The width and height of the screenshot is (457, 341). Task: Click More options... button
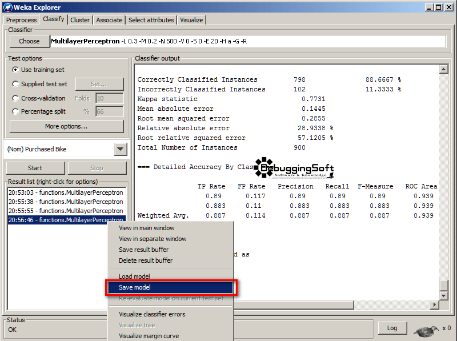point(66,126)
